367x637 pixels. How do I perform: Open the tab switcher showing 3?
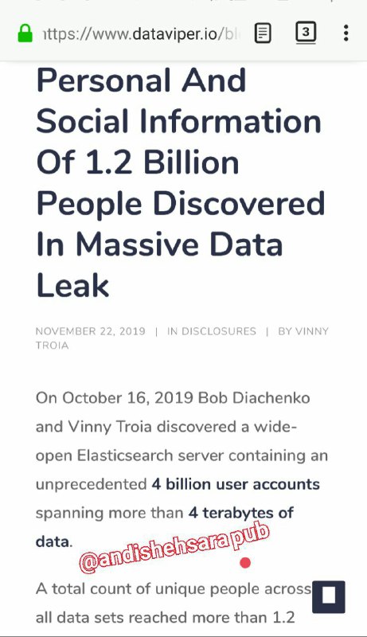click(306, 32)
